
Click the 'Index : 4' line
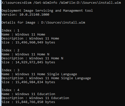click(10, 90)
